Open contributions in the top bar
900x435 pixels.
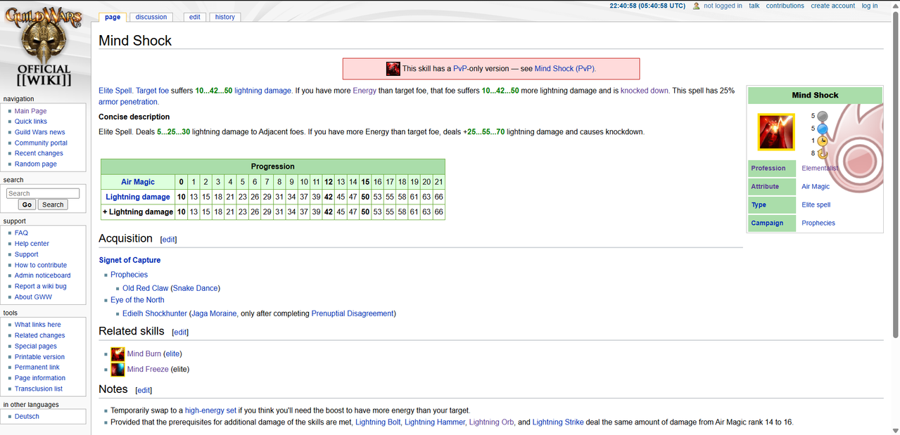tap(785, 6)
